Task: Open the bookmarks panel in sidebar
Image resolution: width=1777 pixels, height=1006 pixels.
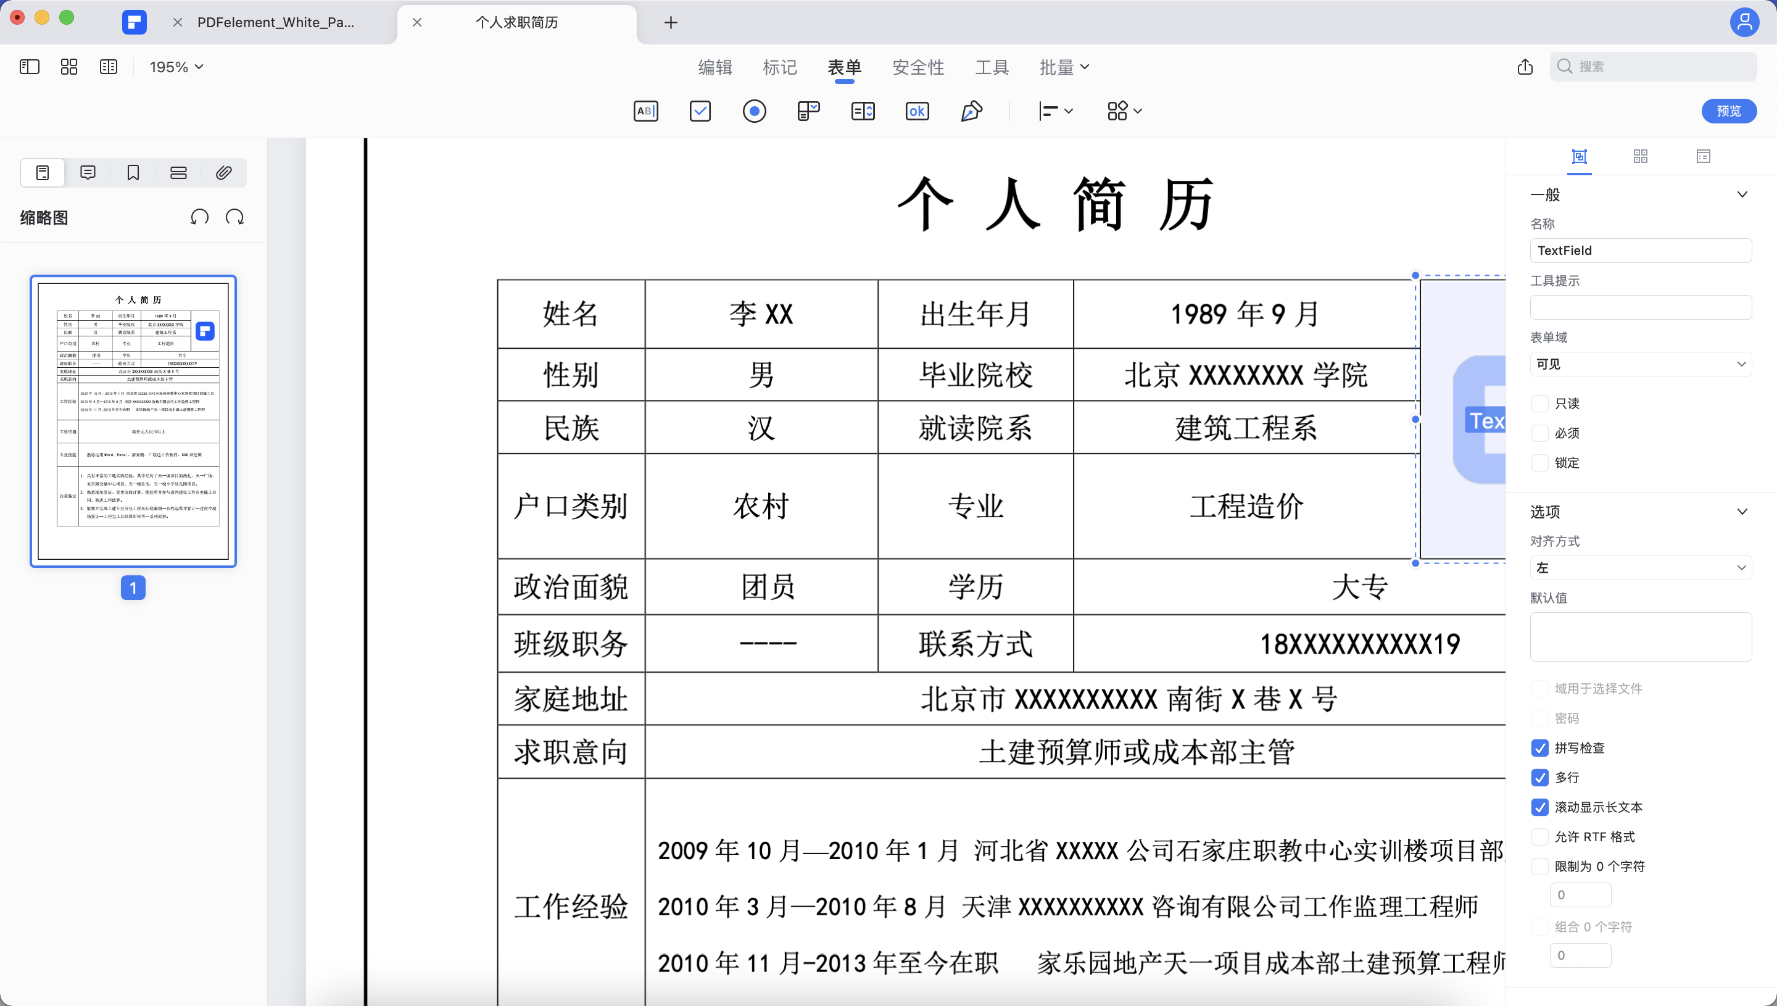Action: 133,172
